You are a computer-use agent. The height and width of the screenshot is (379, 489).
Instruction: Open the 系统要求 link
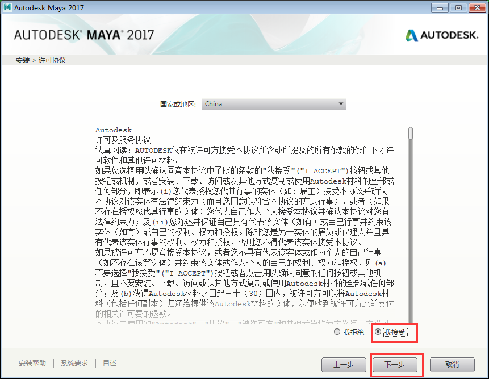click(74, 363)
